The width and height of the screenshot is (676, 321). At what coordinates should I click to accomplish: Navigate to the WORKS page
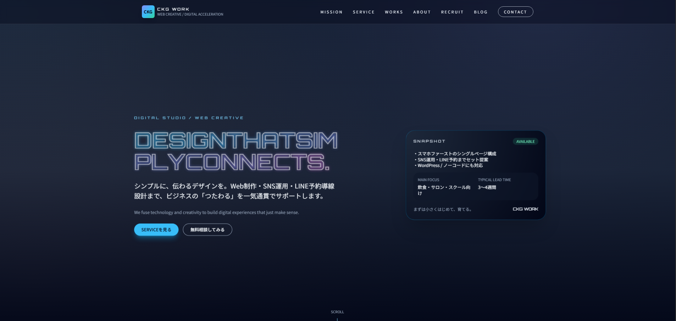click(x=393, y=12)
